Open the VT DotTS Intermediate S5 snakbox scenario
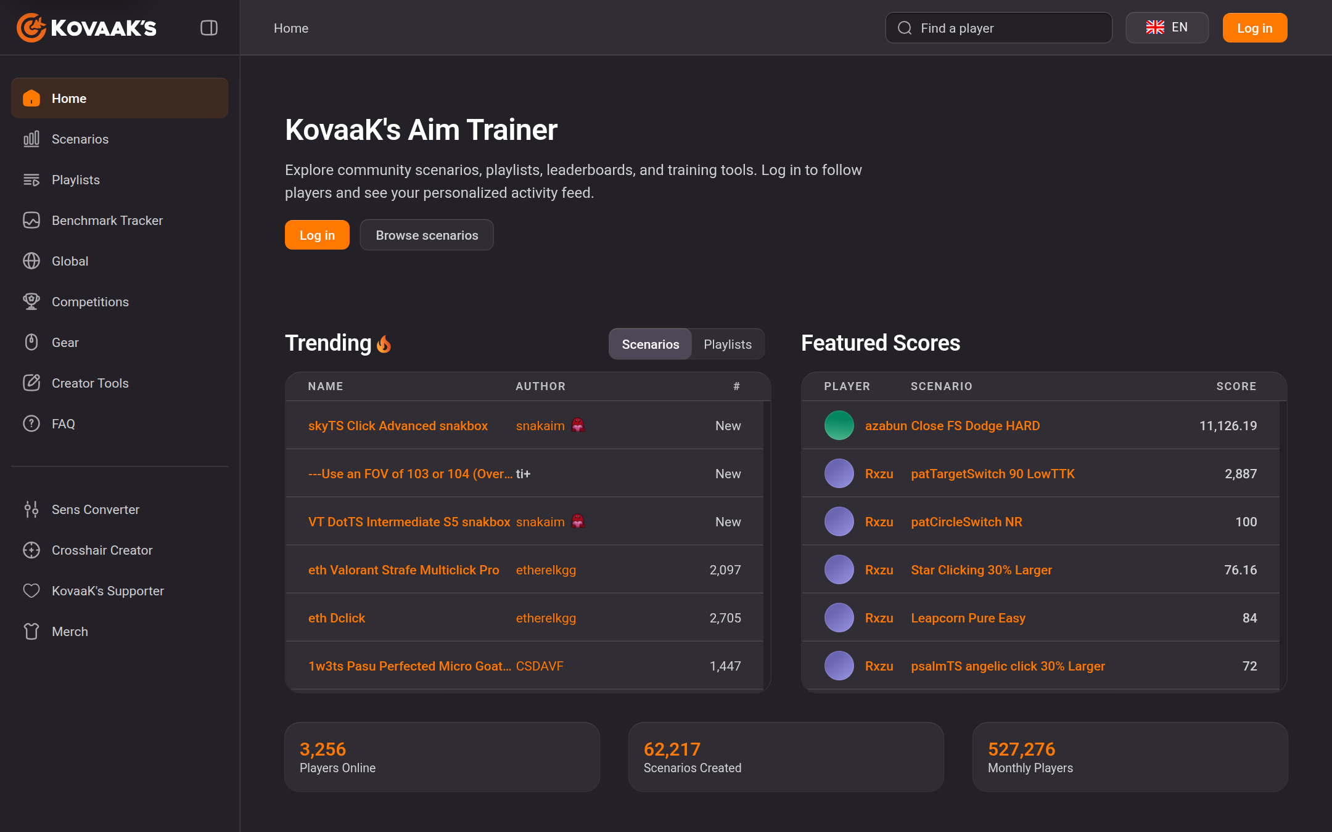 point(409,521)
